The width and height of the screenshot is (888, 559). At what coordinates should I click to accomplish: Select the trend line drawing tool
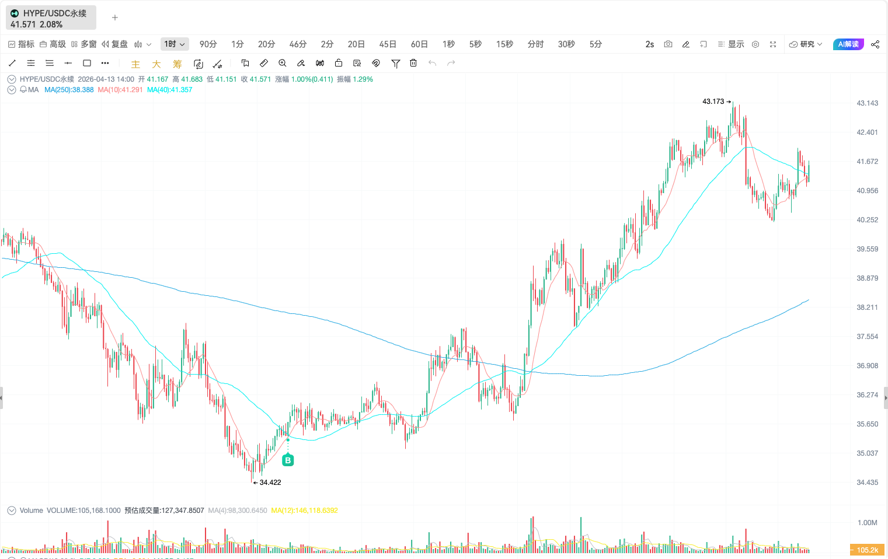[12, 63]
